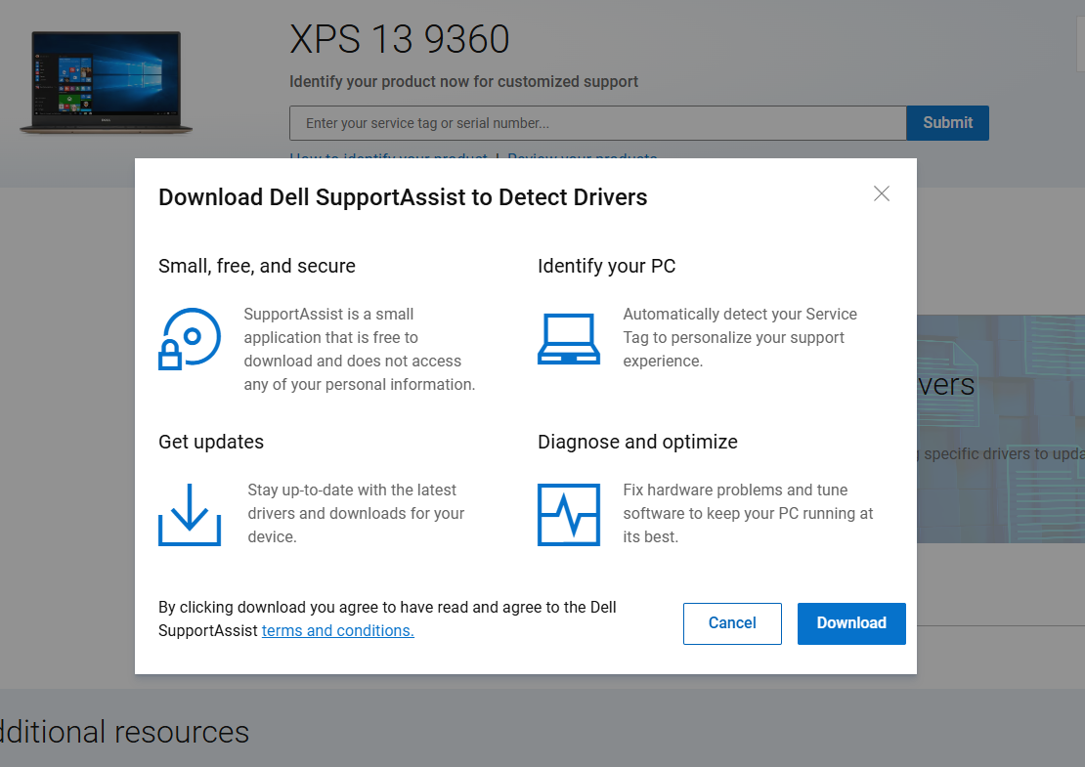Open the terms and conditions link

337,631
